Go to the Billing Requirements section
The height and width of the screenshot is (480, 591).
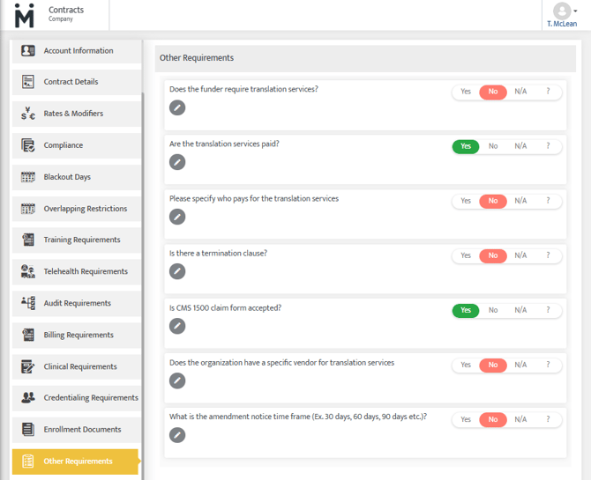pos(79,335)
